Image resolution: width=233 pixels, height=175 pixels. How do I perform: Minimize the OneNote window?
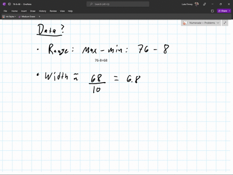point(213,4)
